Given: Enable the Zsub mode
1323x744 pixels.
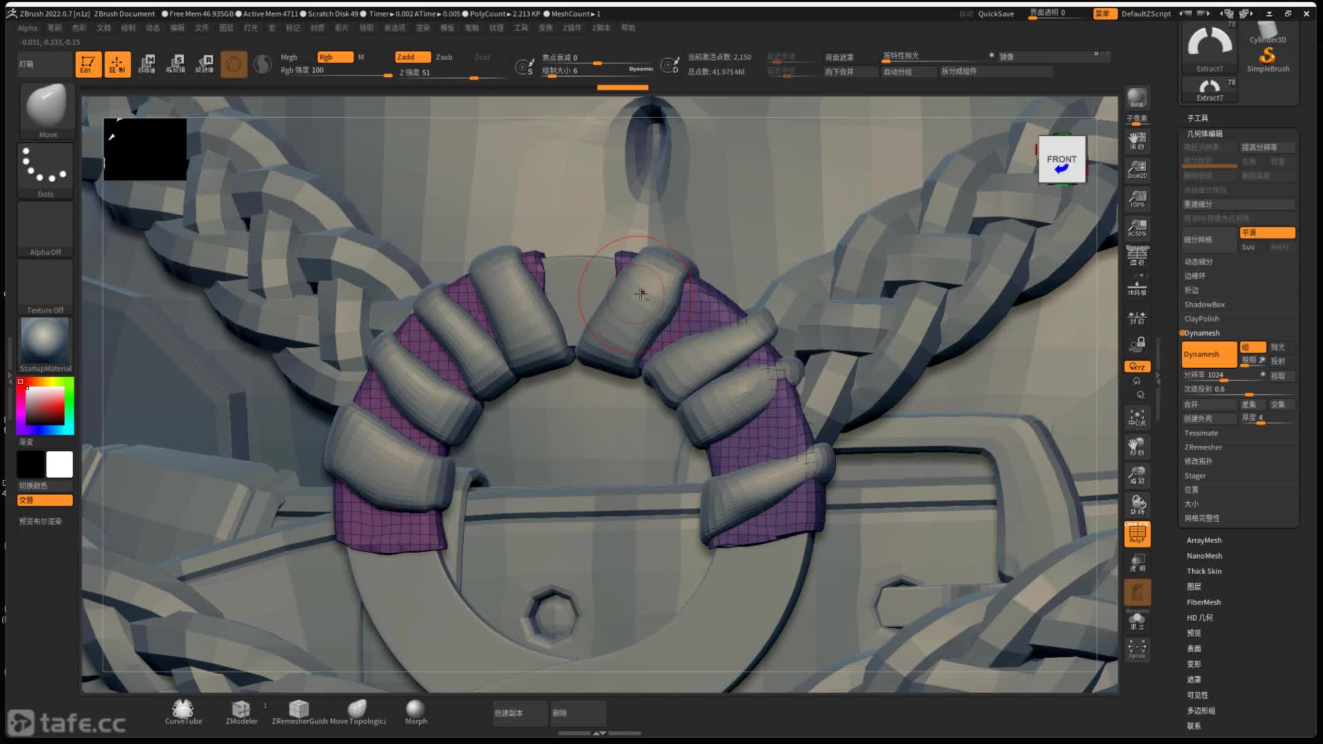Looking at the screenshot, I should tap(444, 57).
